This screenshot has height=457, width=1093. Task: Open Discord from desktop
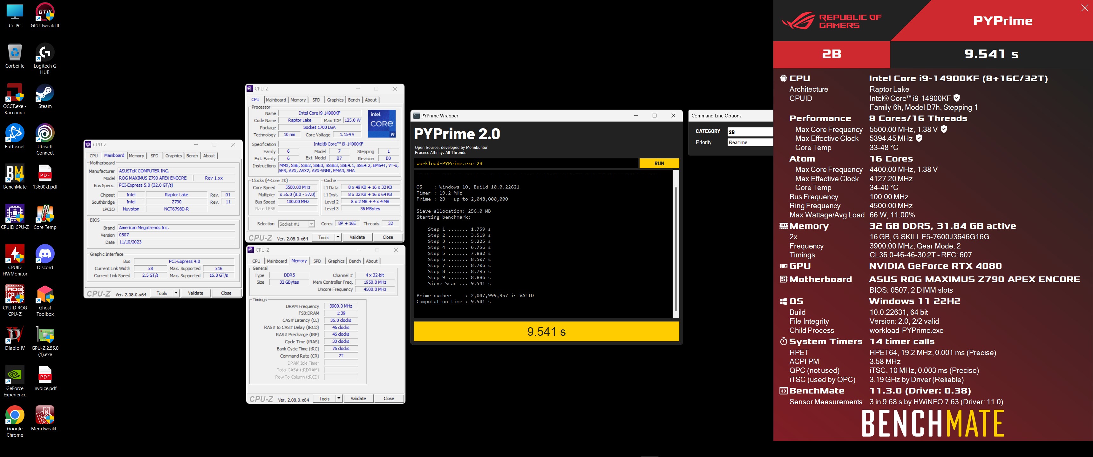[44, 257]
